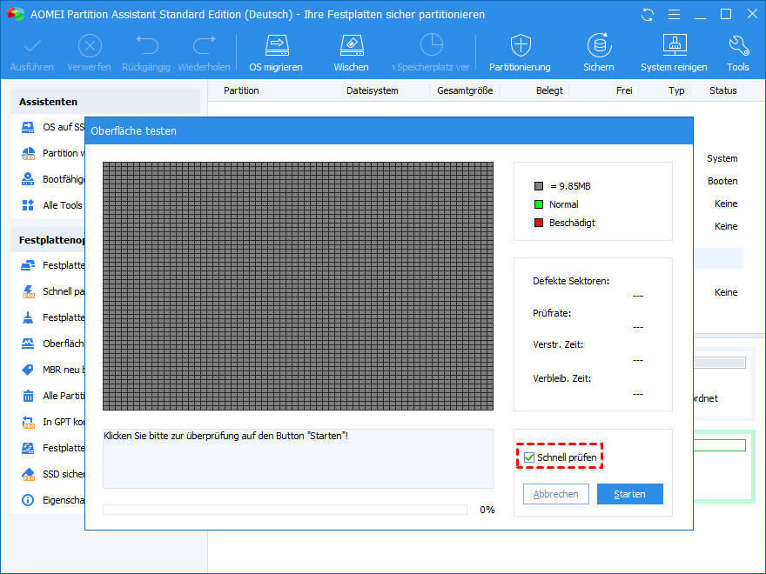The width and height of the screenshot is (766, 574).
Task: Click the OS auf SSD sidebar icon
Action: coord(28,127)
